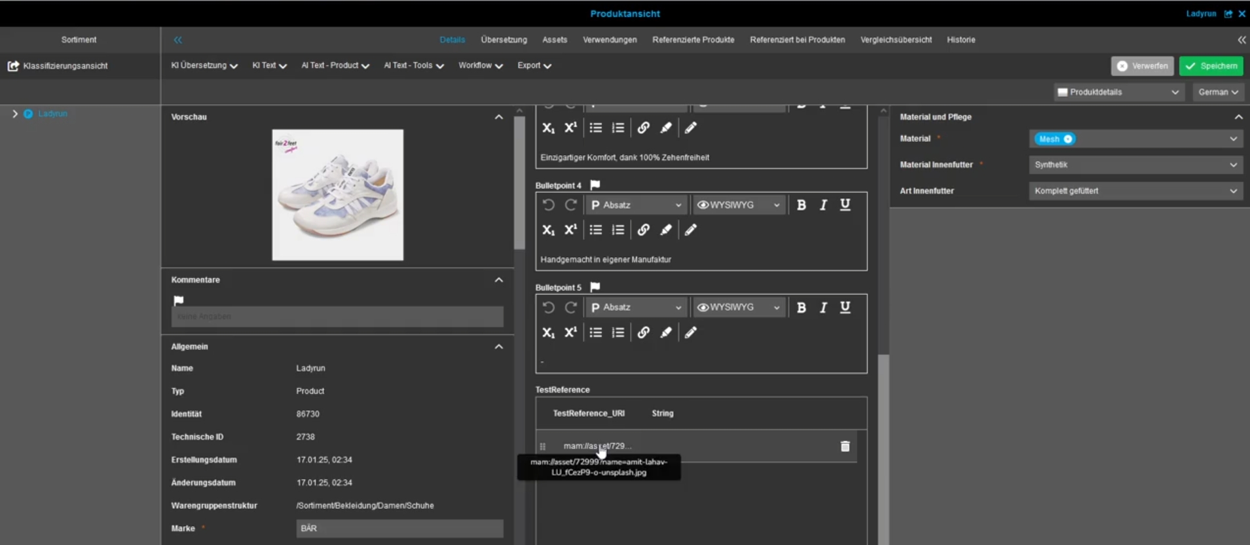Apply subscript in Bulletpoint 4 editor
Screen dimensions: 1250x545
coord(548,230)
